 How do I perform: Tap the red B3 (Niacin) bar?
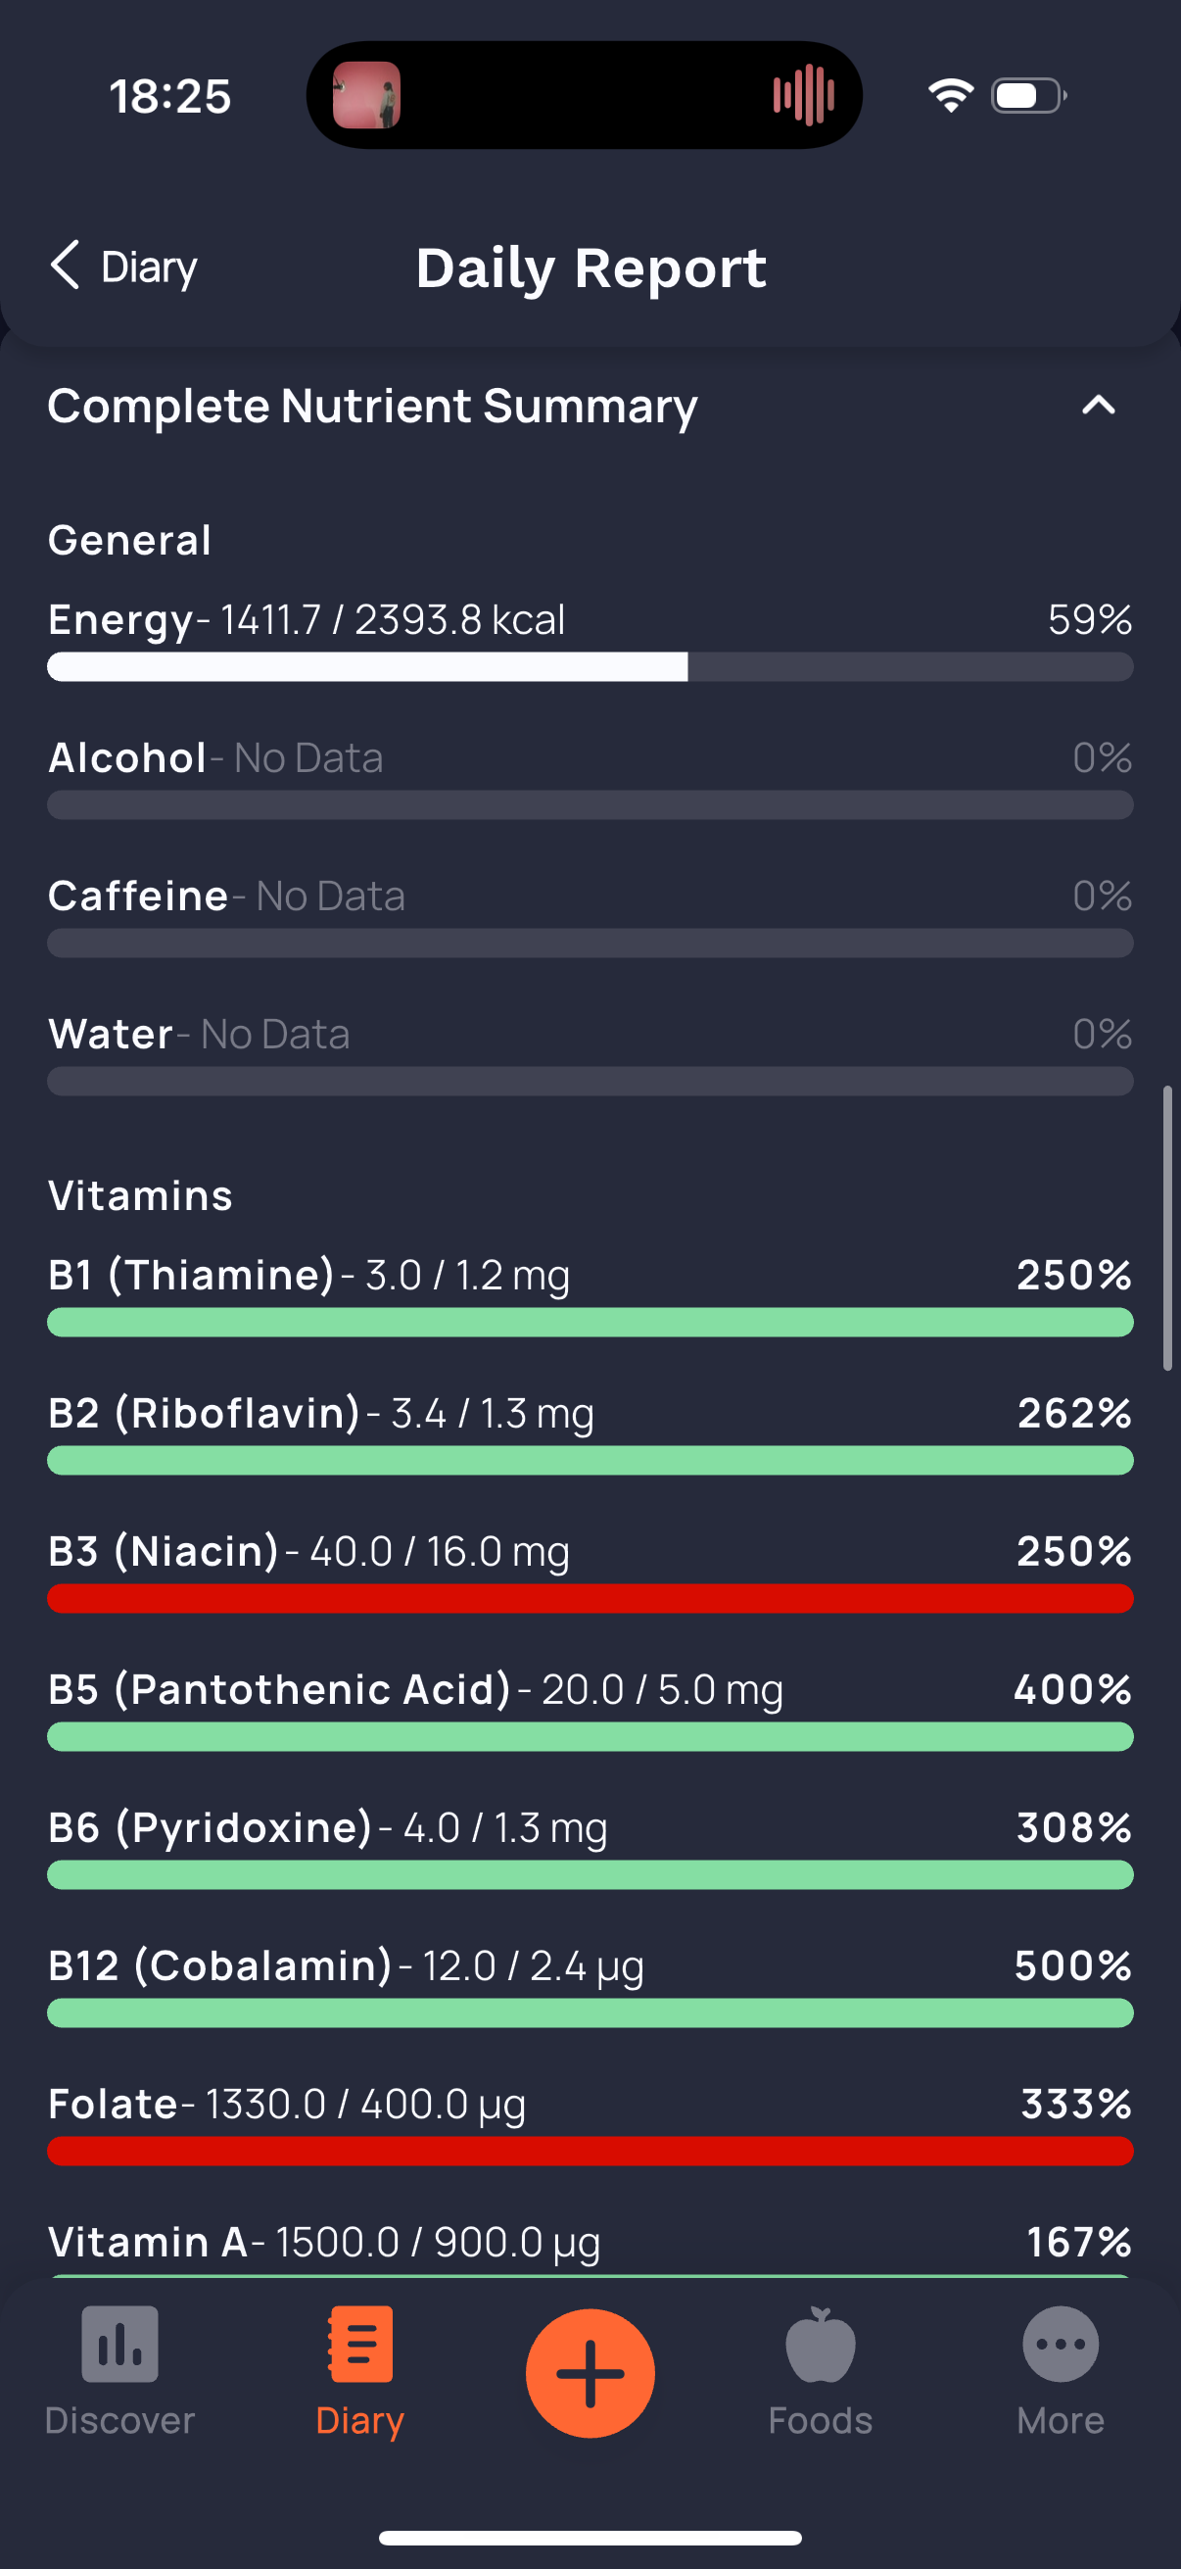590,1599
